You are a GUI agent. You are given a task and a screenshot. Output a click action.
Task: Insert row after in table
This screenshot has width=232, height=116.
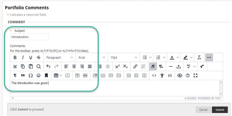(111, 76)
